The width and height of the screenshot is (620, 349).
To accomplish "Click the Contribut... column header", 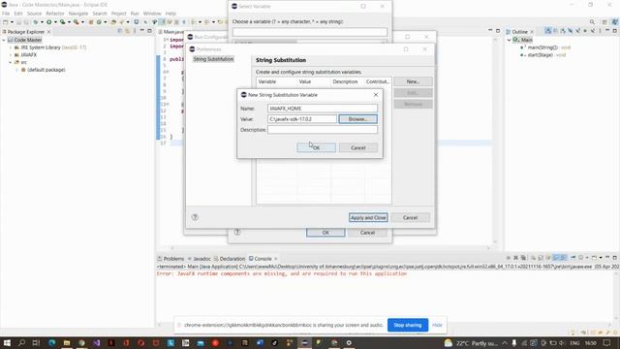I will [x=378, y=81].
